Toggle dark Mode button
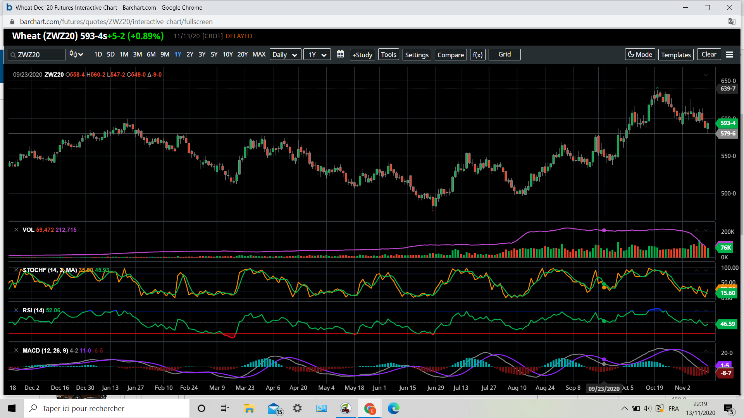744x418 pixels. [x=640, y=55]
